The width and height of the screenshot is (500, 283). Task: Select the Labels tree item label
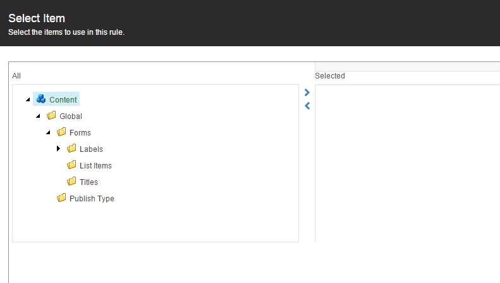pyautogui.click(x=91, y=149)
